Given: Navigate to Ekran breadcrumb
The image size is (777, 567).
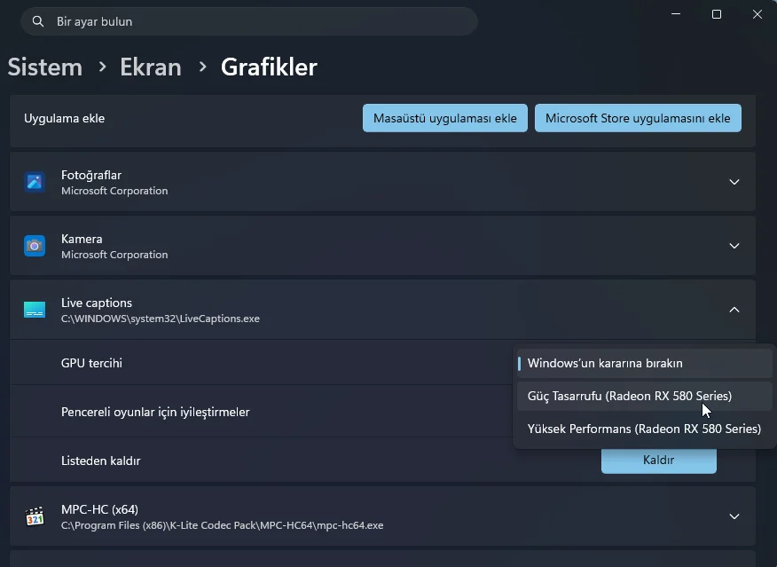Looking at the screenshot, I should pos(151,67).
